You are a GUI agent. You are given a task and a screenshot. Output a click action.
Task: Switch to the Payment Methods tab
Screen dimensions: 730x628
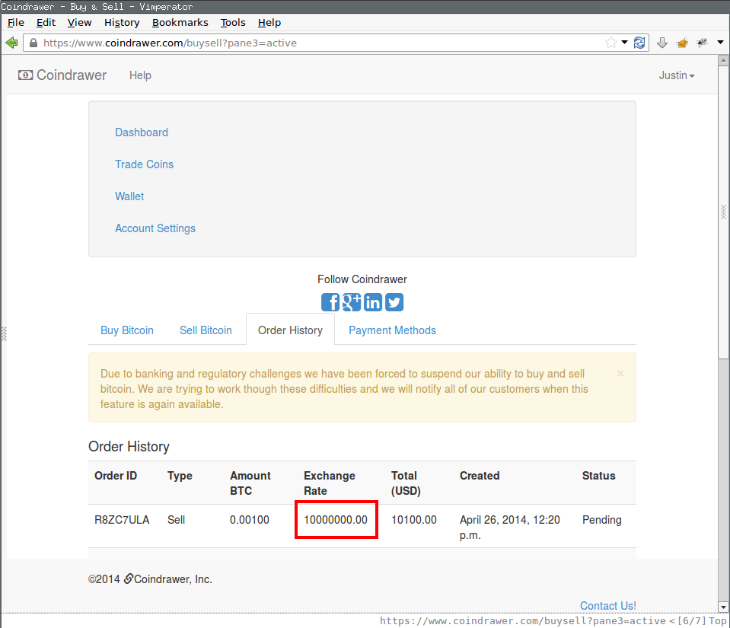pyautogui.click(x=393, y=330)
